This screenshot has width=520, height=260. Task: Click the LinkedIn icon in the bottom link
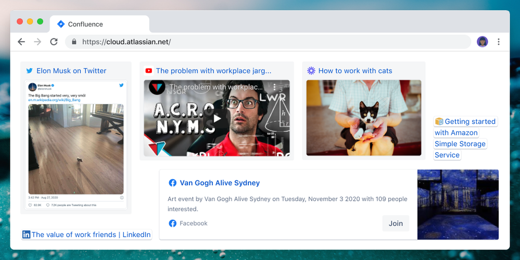click(x=26, y=235)
